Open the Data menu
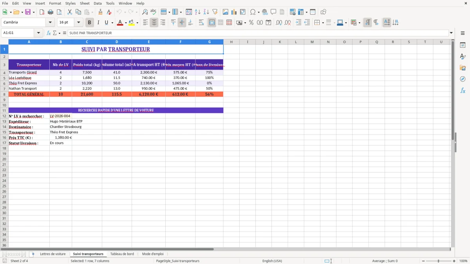The height and width of the screenshot is (264, 470). (98, 3)
